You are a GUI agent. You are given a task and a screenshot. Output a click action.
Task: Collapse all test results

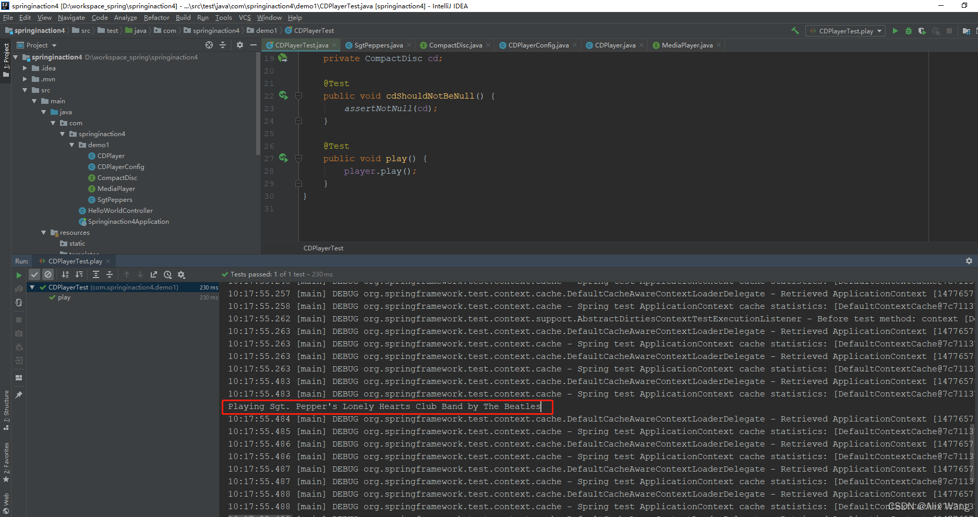[110, 274]
